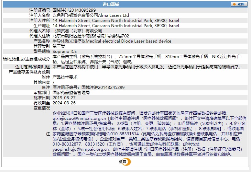Click the 变更情况 label

[42, 108]
